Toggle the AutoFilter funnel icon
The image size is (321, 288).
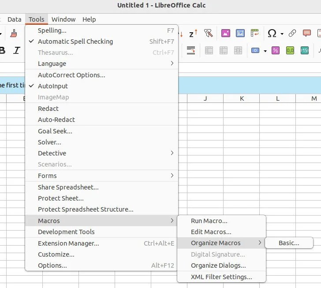[208, 33]
